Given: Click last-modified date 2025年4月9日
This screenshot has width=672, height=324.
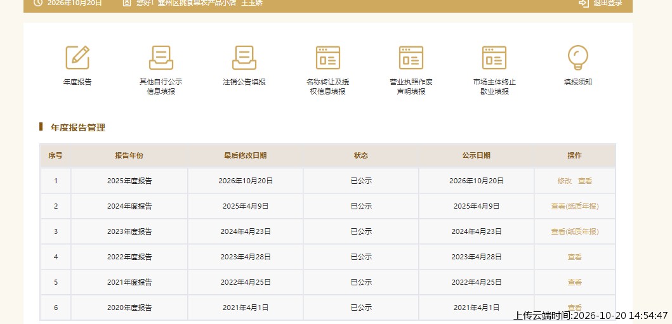Looking at the screenshot, I should click(x=246, y=206).
